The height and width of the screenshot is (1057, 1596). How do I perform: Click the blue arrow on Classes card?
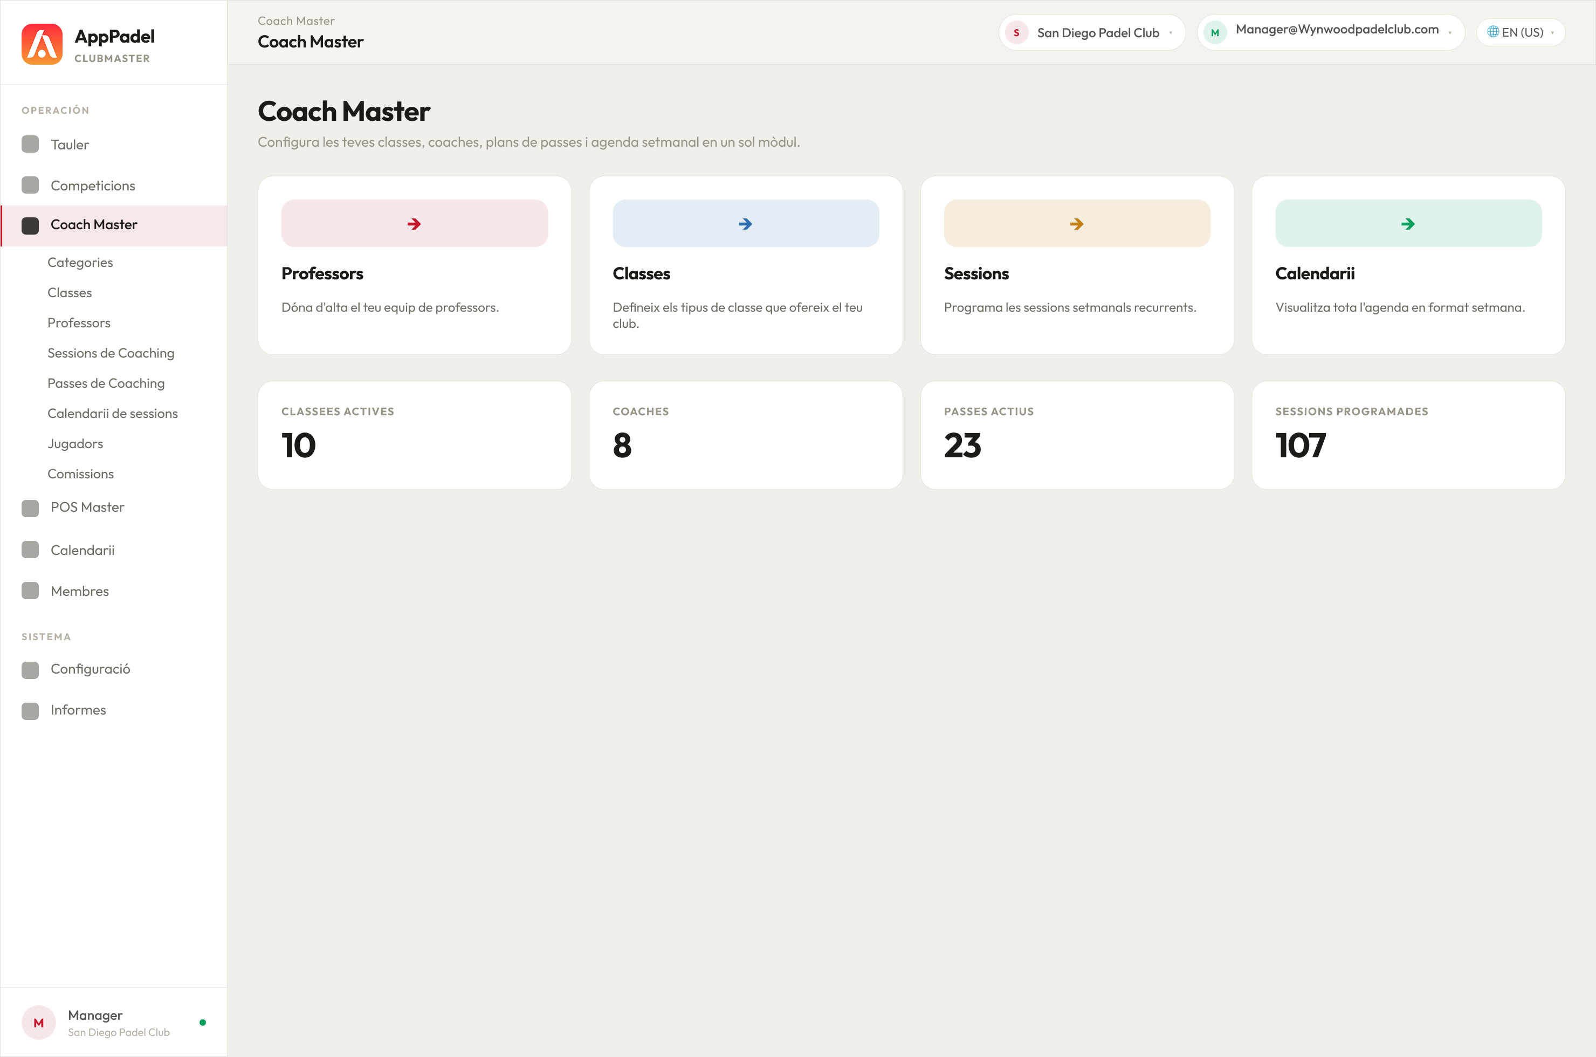[745, 224]
